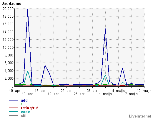Click the teal code line swatch
The width and height of the screenshot is (153, 119).
[14, 112]
